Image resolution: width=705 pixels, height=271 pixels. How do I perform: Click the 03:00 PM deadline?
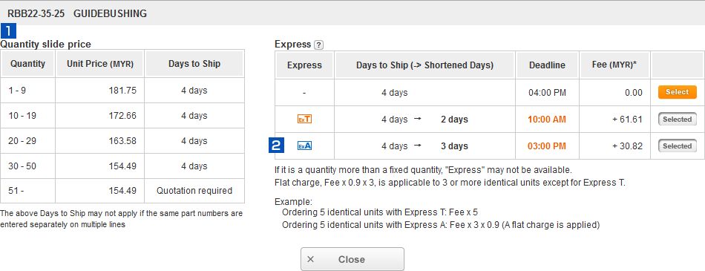547,146
